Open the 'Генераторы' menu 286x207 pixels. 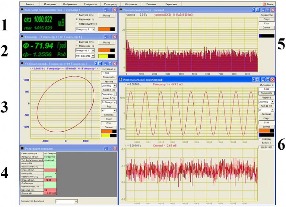(90, 4)
